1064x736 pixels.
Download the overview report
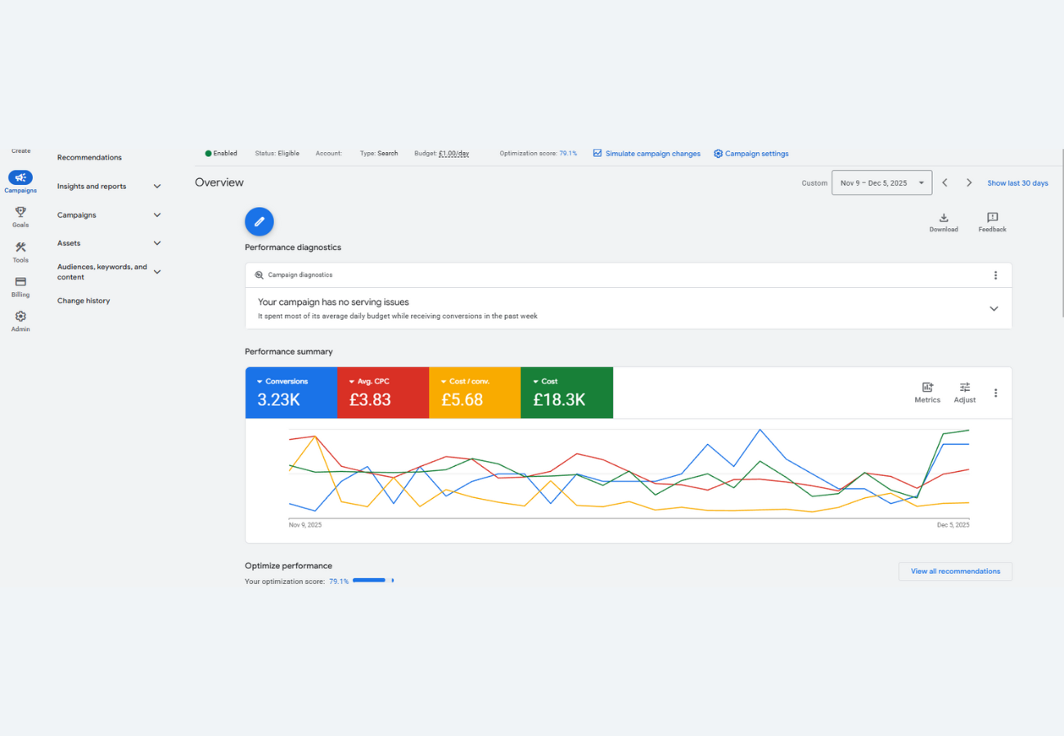[x=943, y=218]
